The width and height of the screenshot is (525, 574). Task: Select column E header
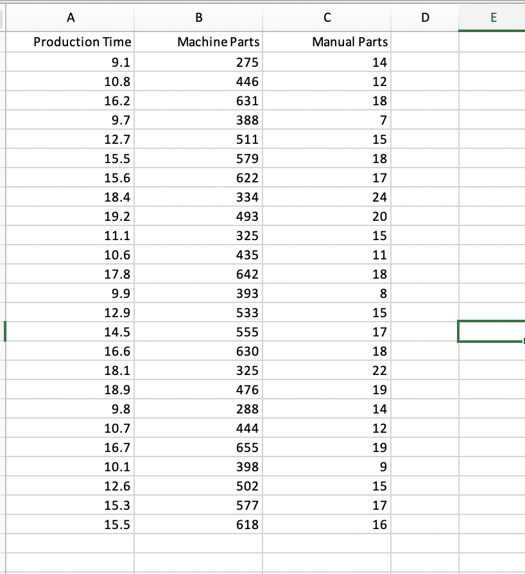coord(492,18)
